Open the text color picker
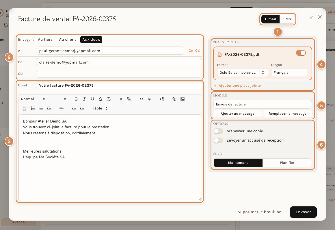This screenshot has height=230, width=335. [121, 99]
